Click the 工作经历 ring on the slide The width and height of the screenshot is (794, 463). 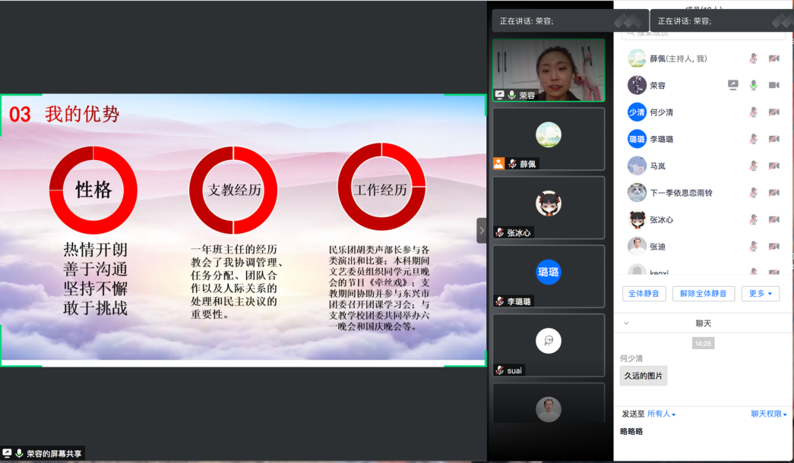pyautogui.click(x=381, y=187)
